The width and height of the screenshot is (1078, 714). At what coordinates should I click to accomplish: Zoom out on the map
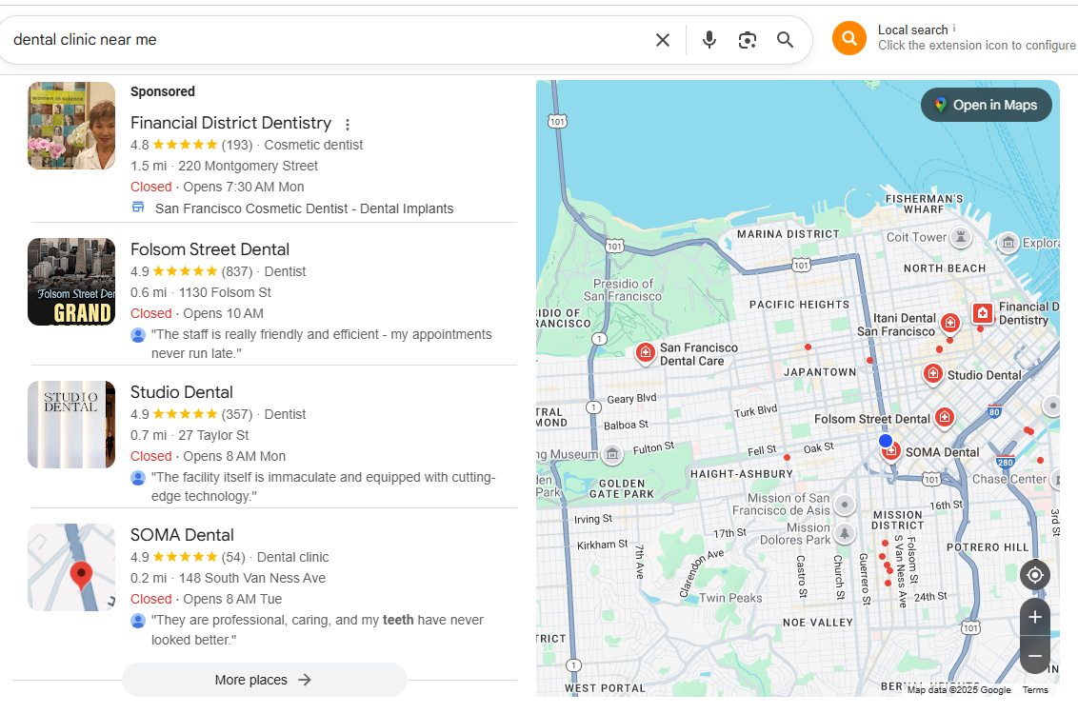pos(1034,656)
